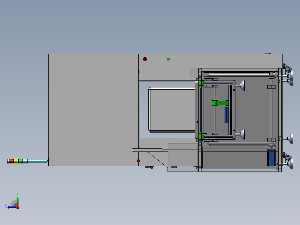This screenshot has height=225, width=300.
Task: Select the lower leveling foot on the inner frame
Action: [x=240, y=134]
